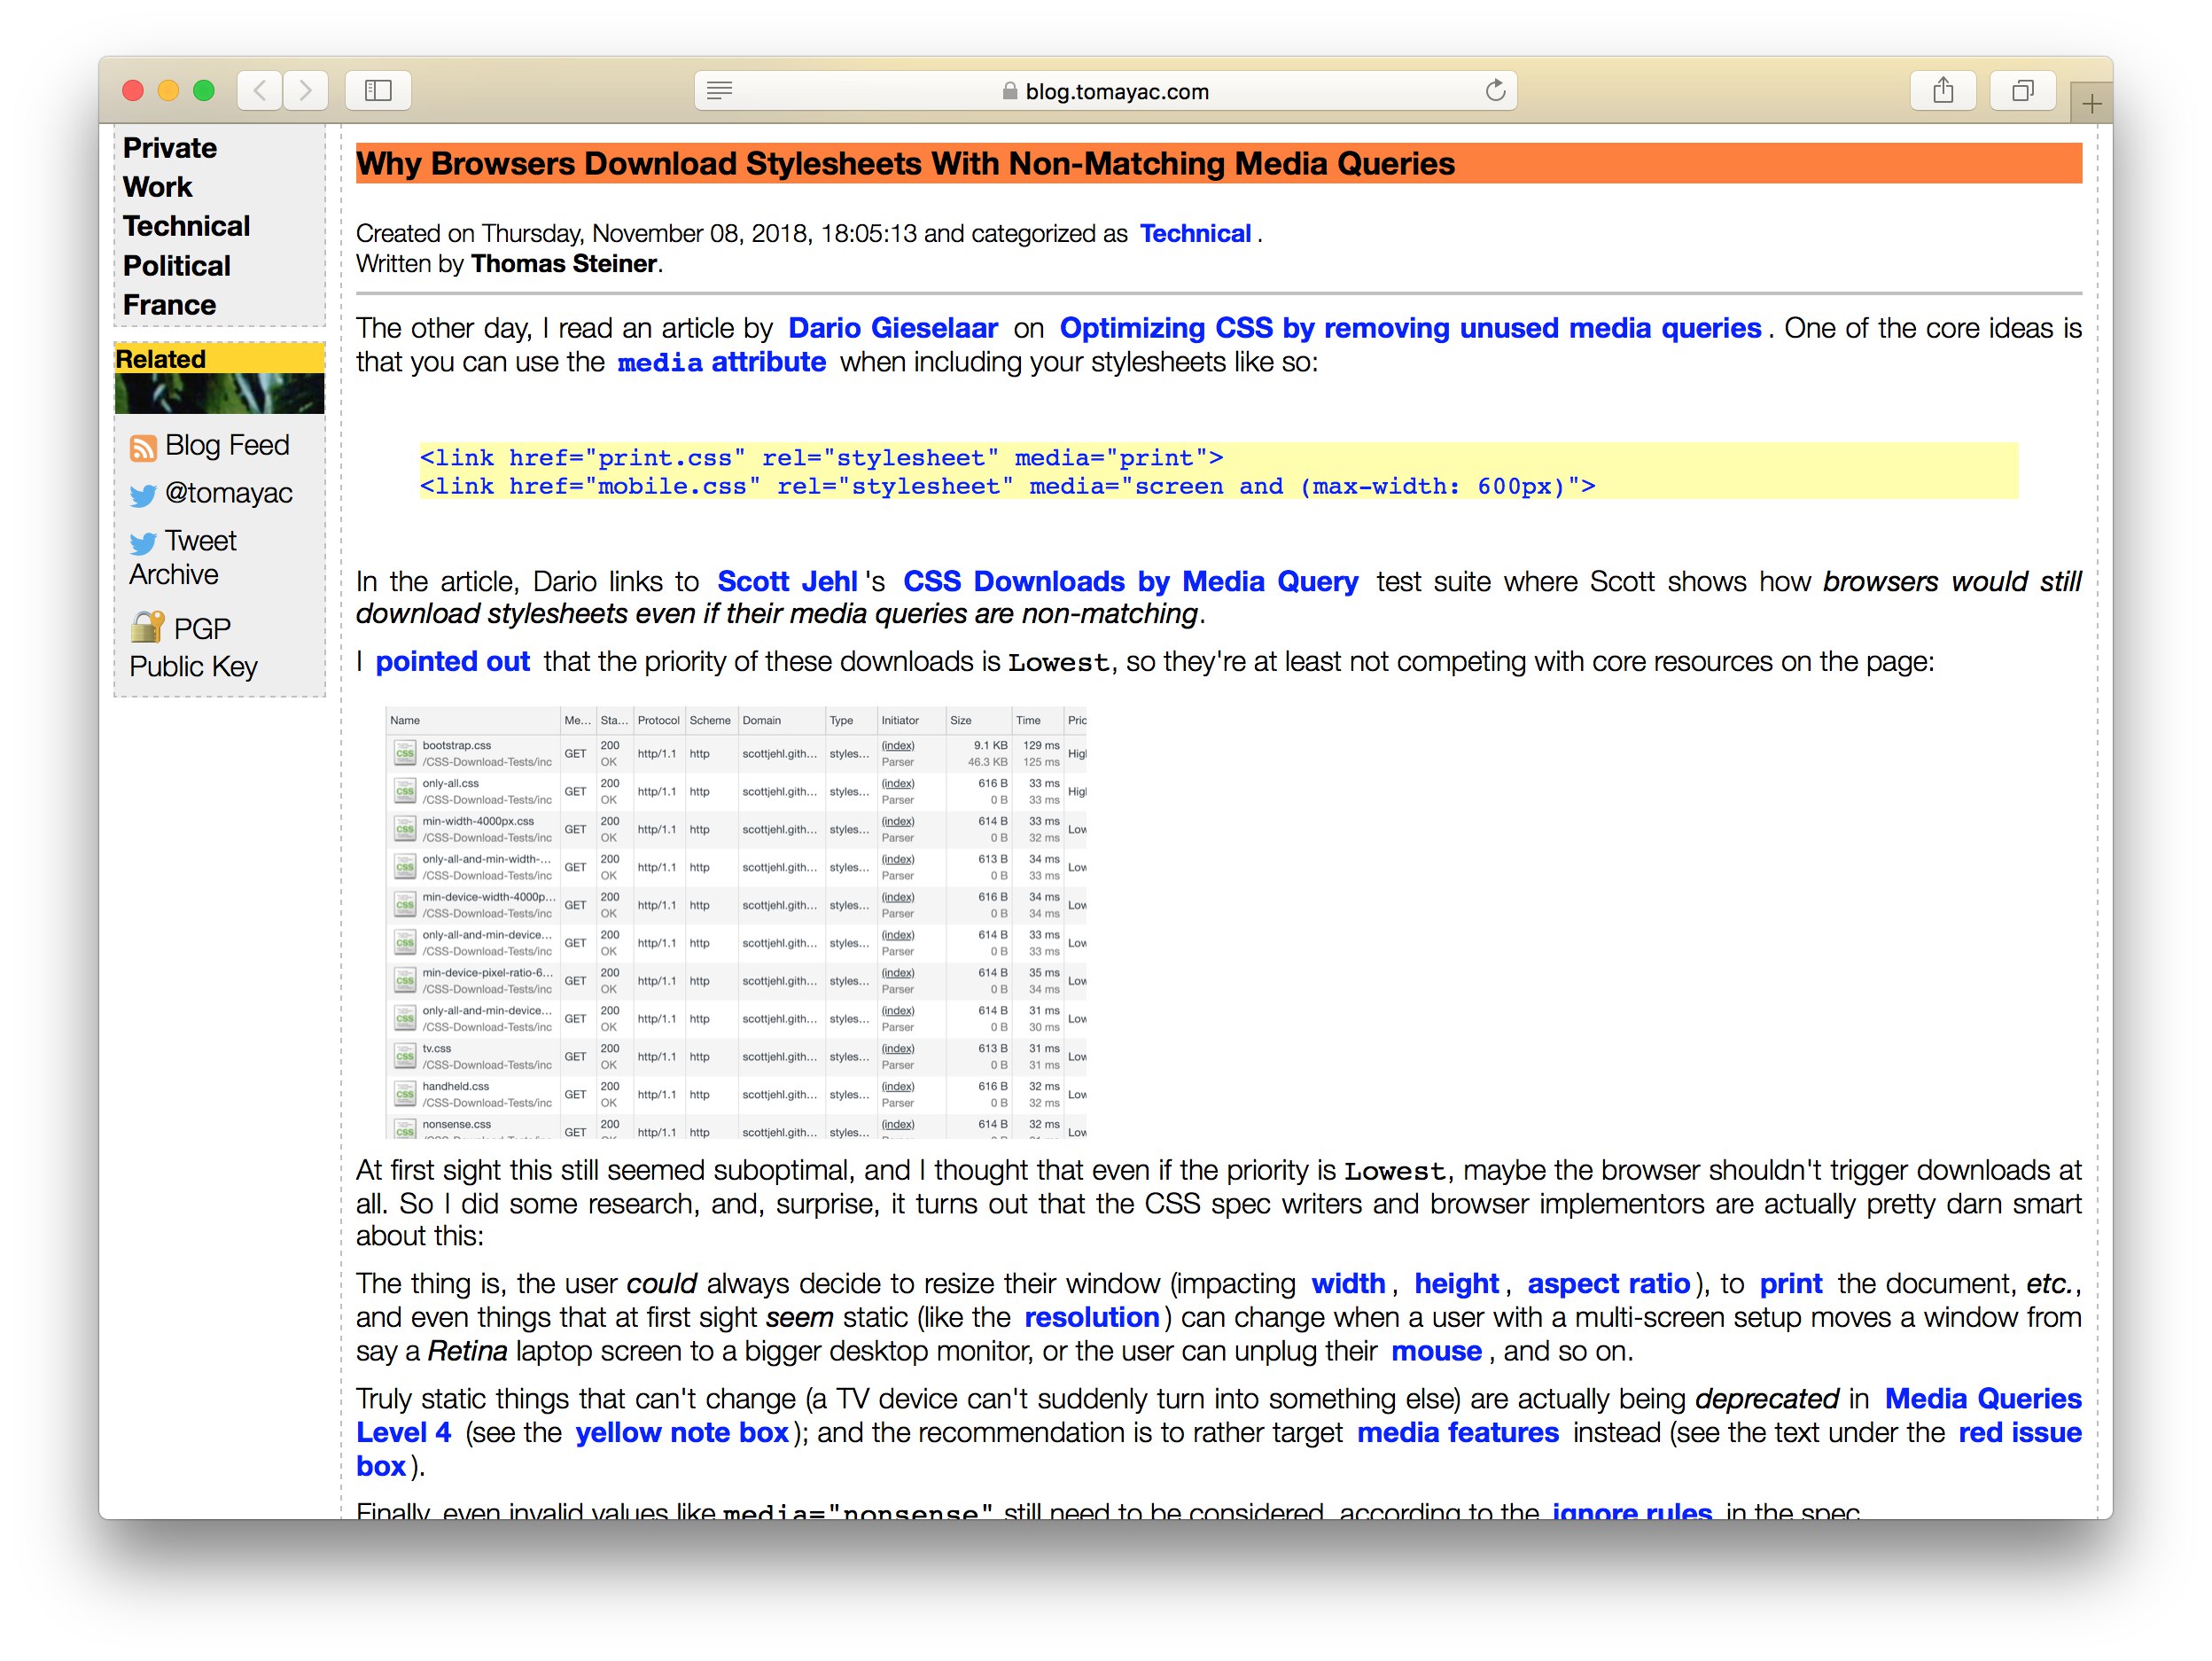Show all tabs overview icon
This screenshot has width=2212, height=1661.
tap(2023, 91)
